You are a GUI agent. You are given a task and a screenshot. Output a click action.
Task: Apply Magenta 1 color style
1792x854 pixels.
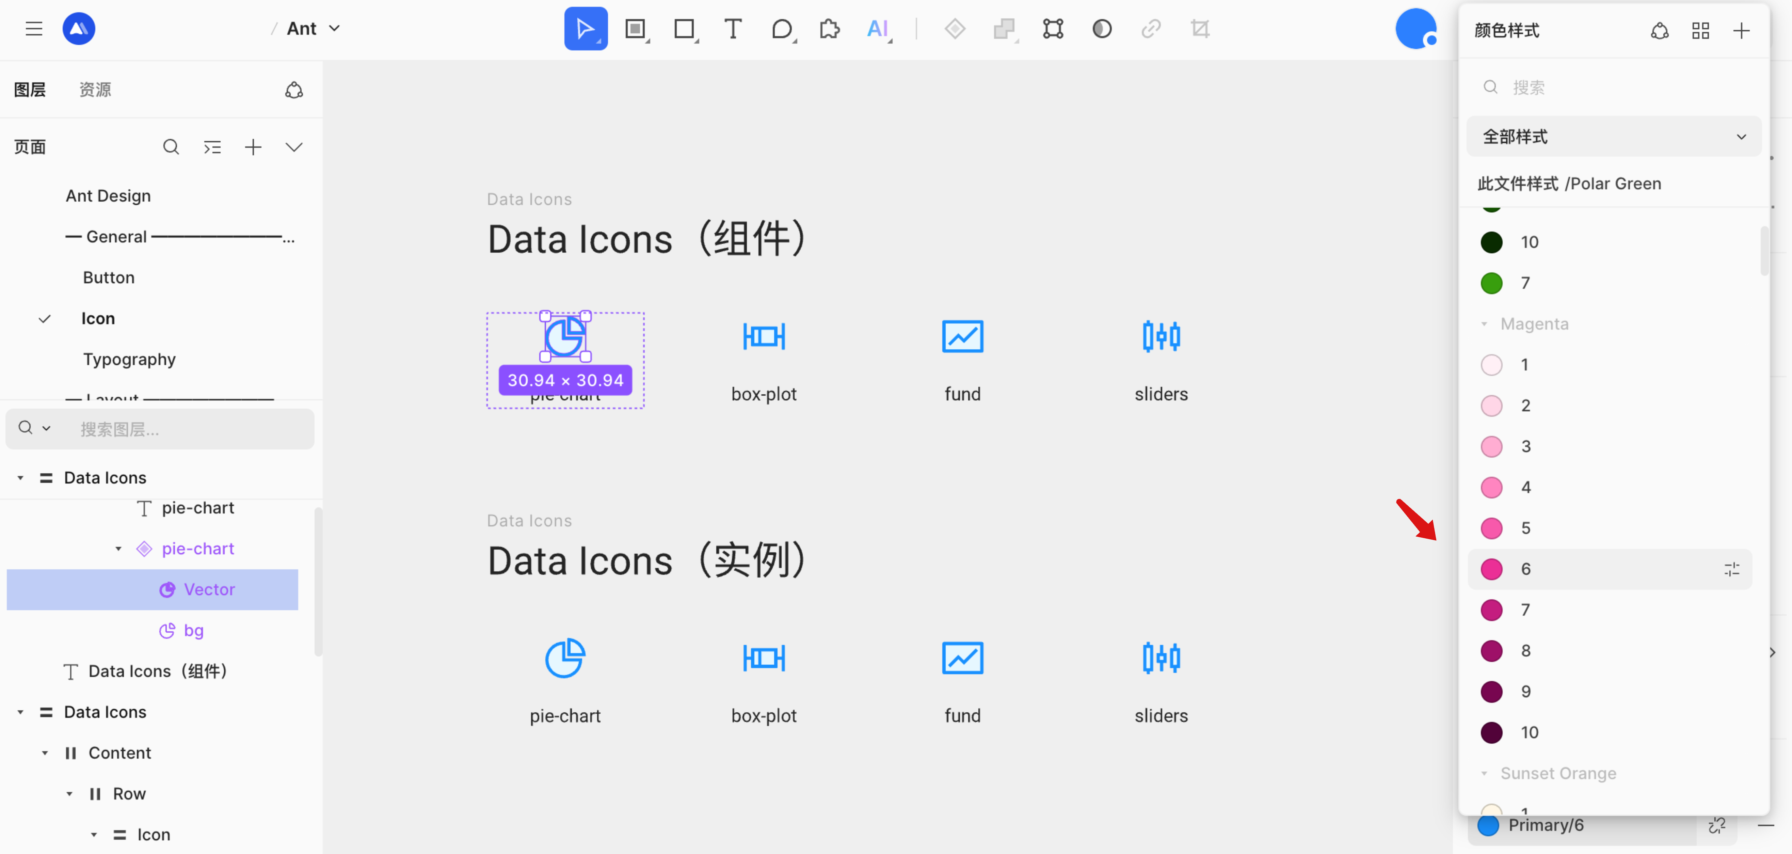coord(1609,365)
